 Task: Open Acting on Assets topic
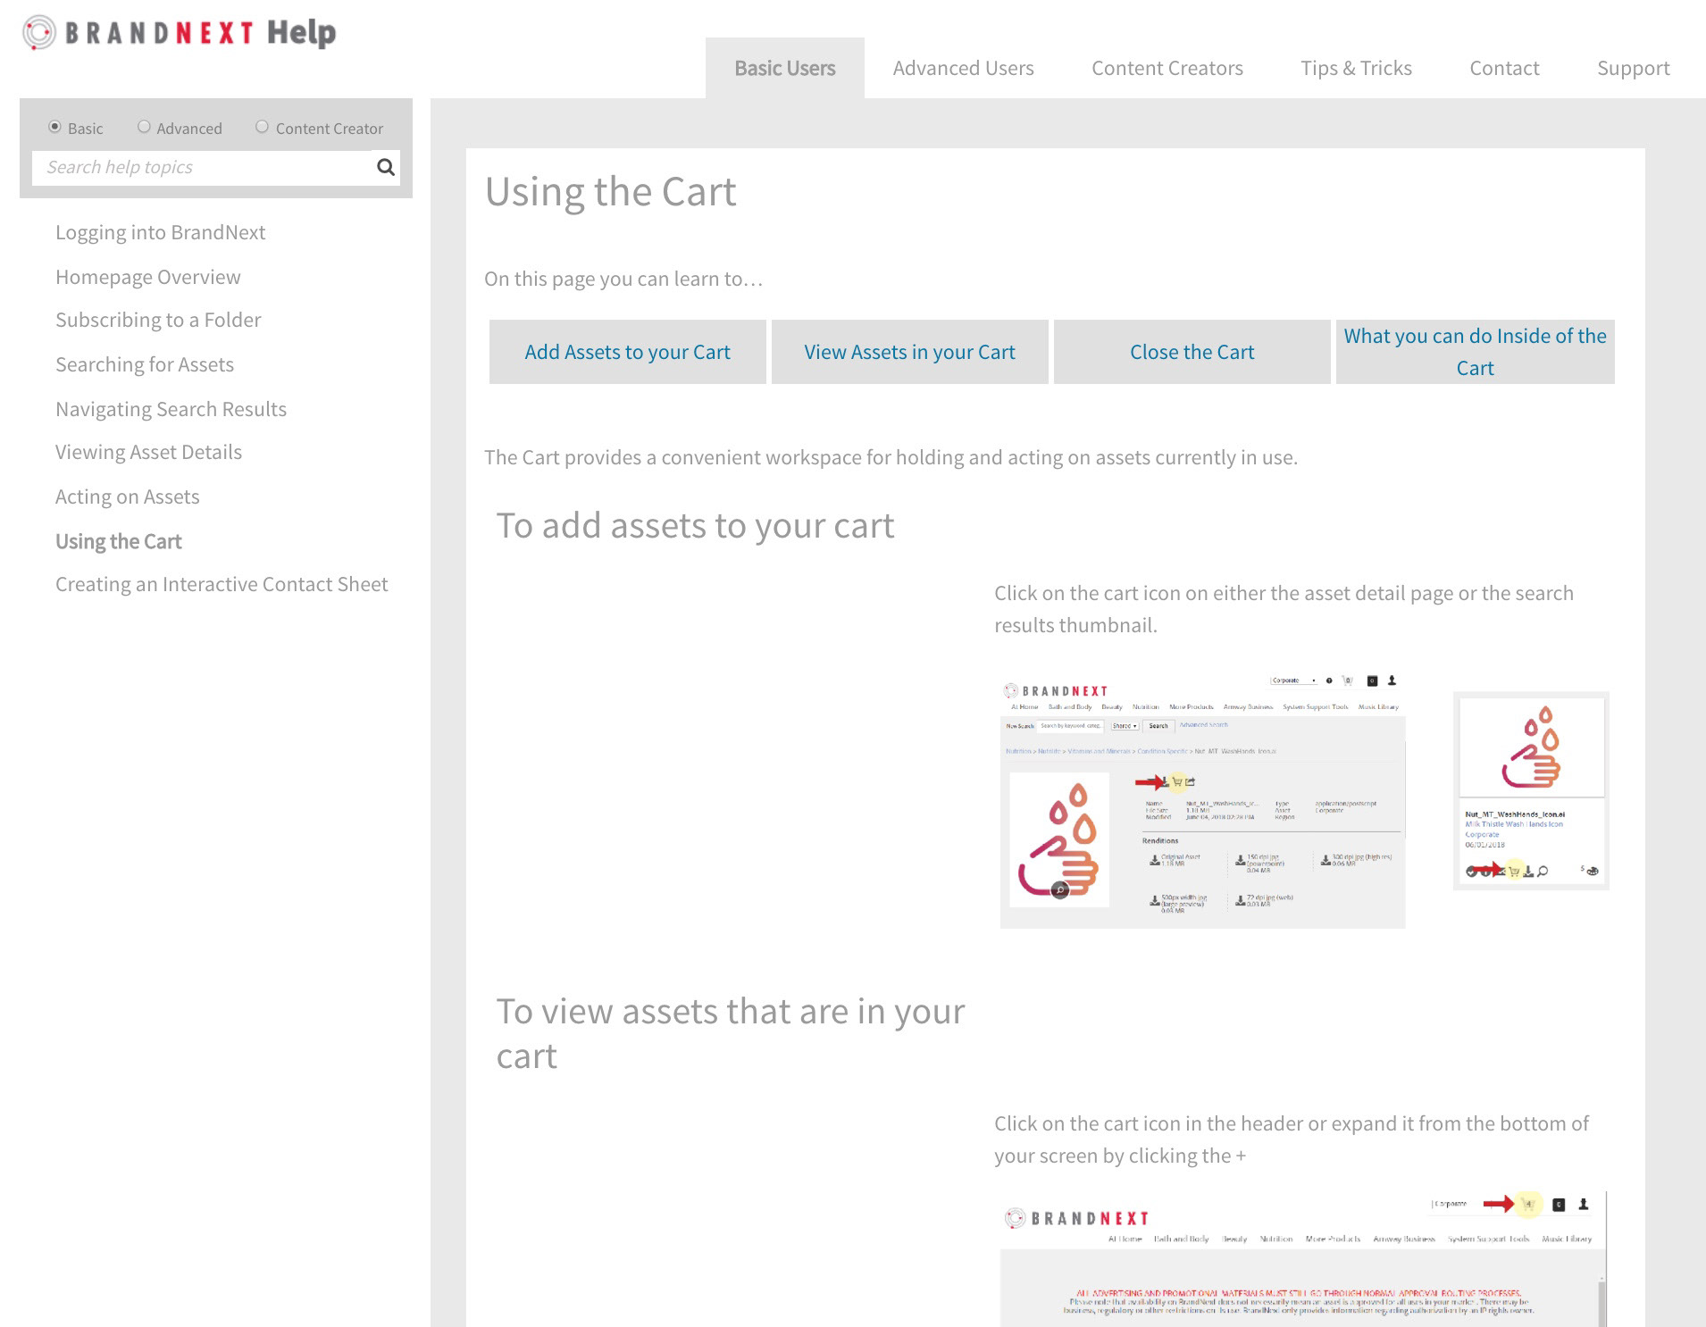click(x=128, y=497)
